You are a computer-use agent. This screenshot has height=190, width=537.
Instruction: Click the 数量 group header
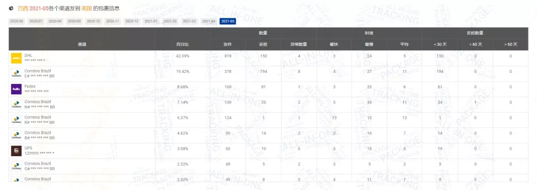[x=264, y=33]
